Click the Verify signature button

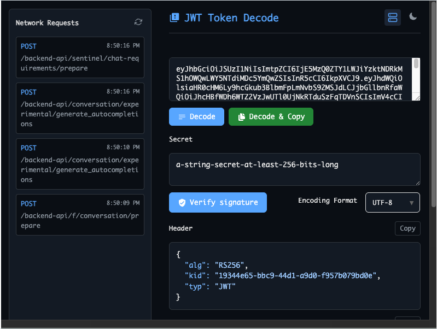click(218, 203)
